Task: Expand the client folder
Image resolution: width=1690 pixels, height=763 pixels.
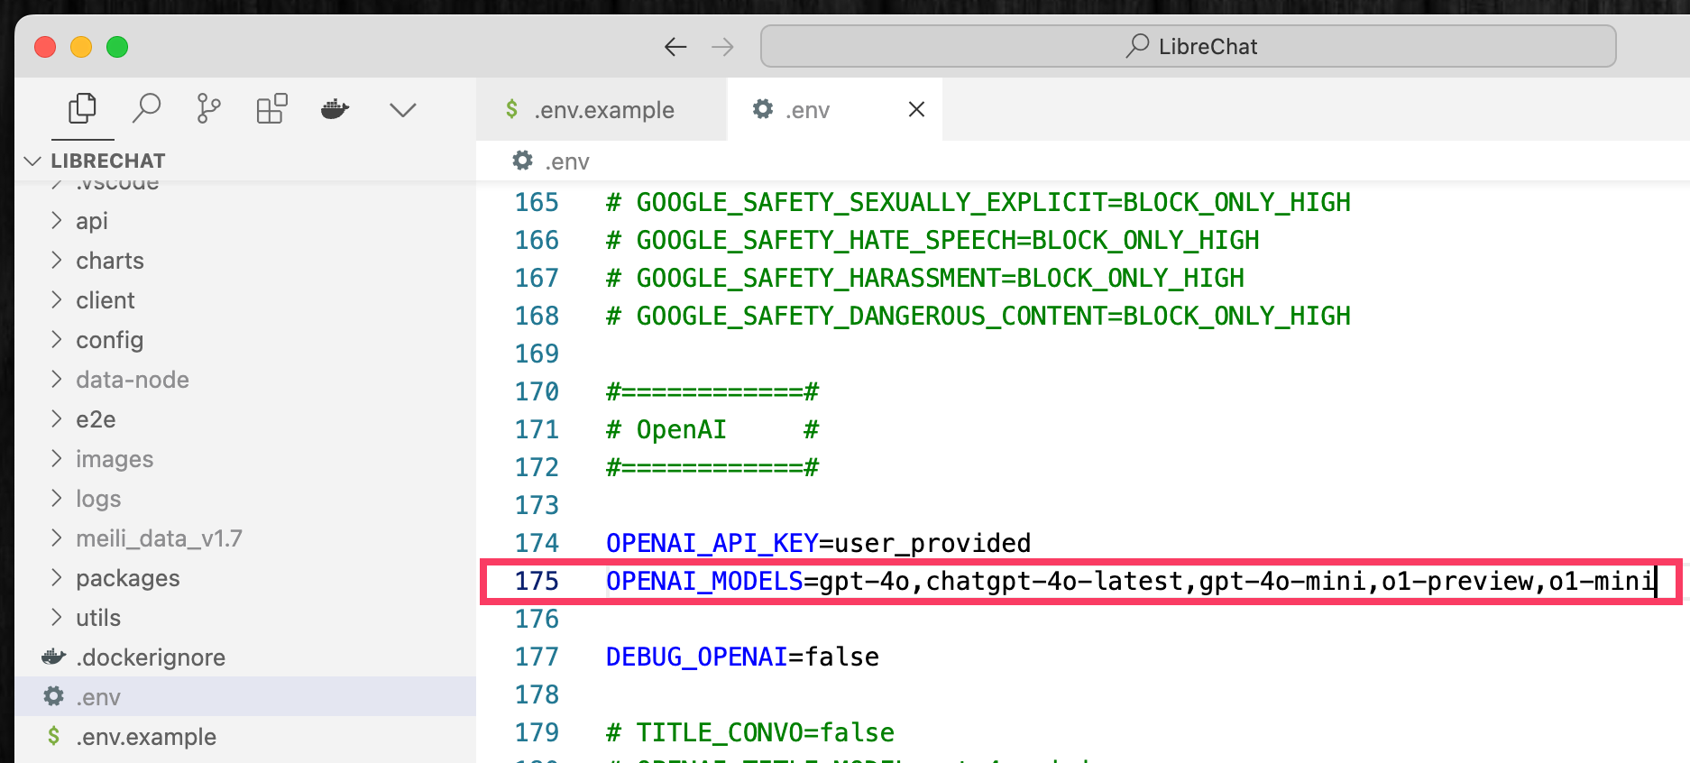Action: click(105, 300)
